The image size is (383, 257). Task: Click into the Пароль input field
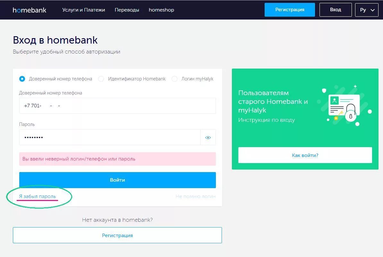click(109, 137)
